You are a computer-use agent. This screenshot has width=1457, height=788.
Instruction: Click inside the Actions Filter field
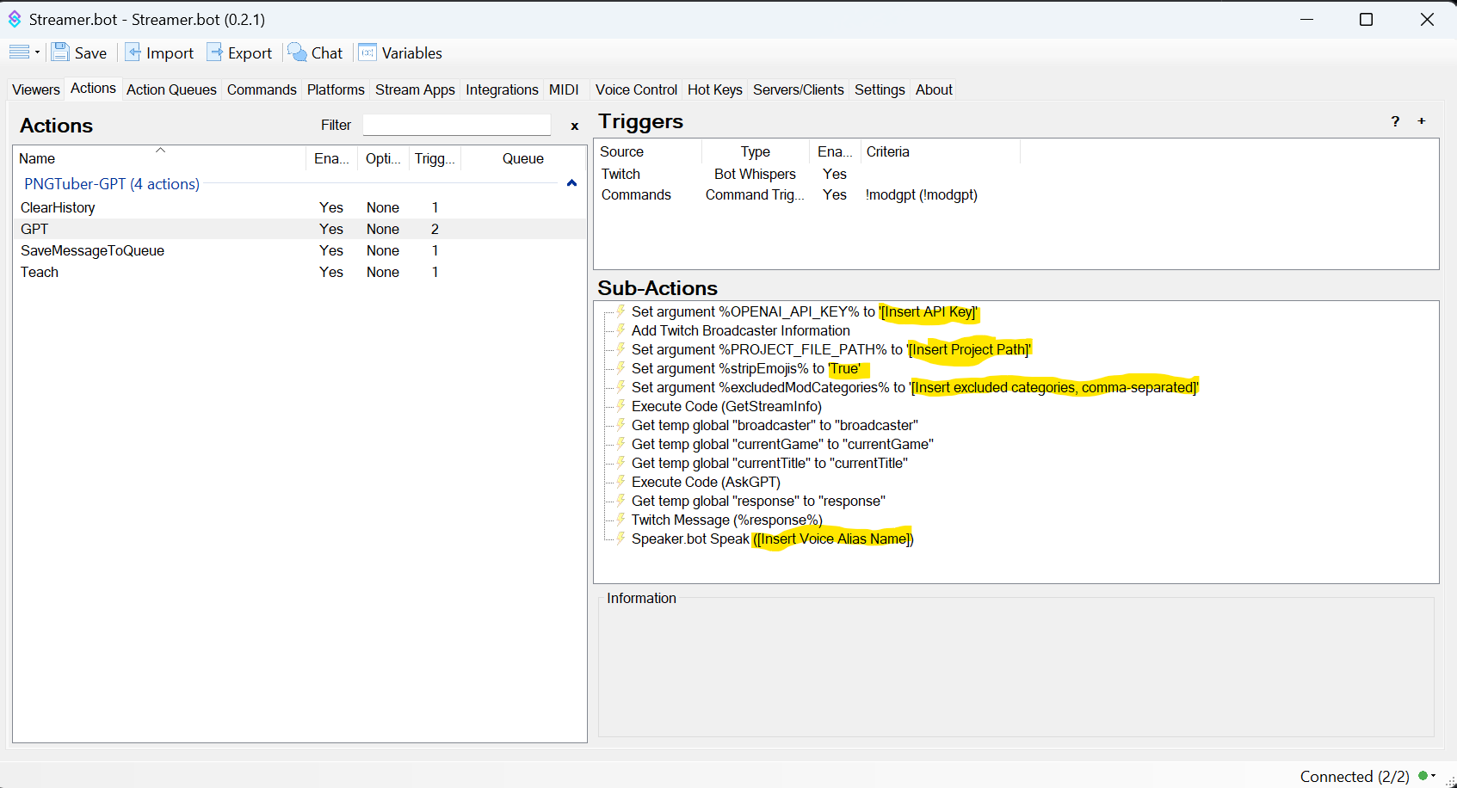[x=456, y=126]
